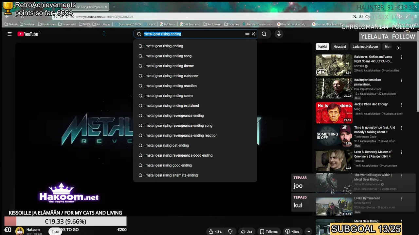The height and width of the screenshot is (235, 419).
Task: Open more actions ellipsis below the video
Action: (308, 231)
